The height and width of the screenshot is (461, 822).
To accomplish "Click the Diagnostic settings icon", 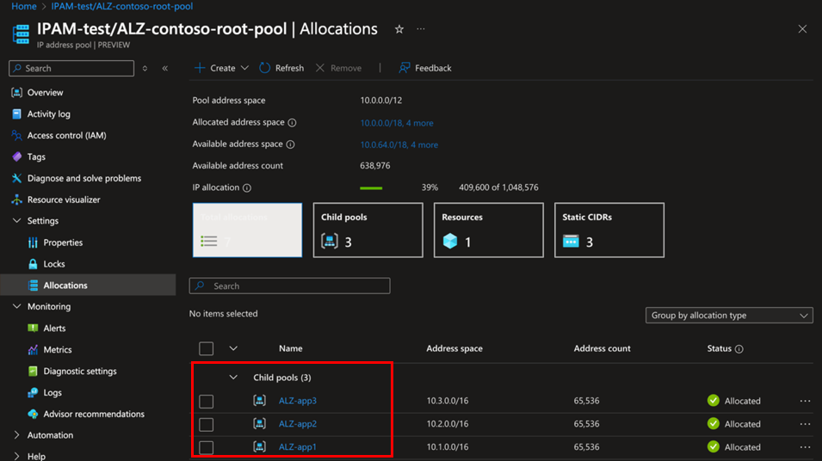I will [33, 371].
